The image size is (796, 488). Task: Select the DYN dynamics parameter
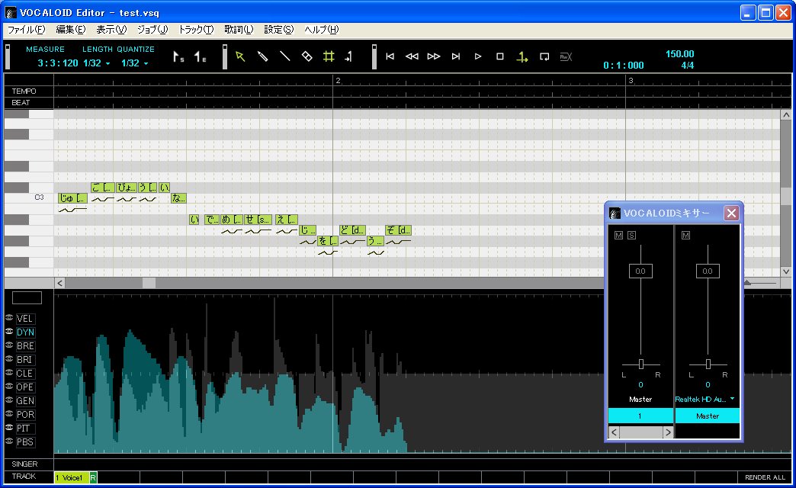[x=25, y=332]
